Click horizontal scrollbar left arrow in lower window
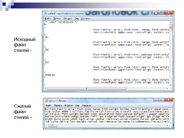 tap(47, 126)
